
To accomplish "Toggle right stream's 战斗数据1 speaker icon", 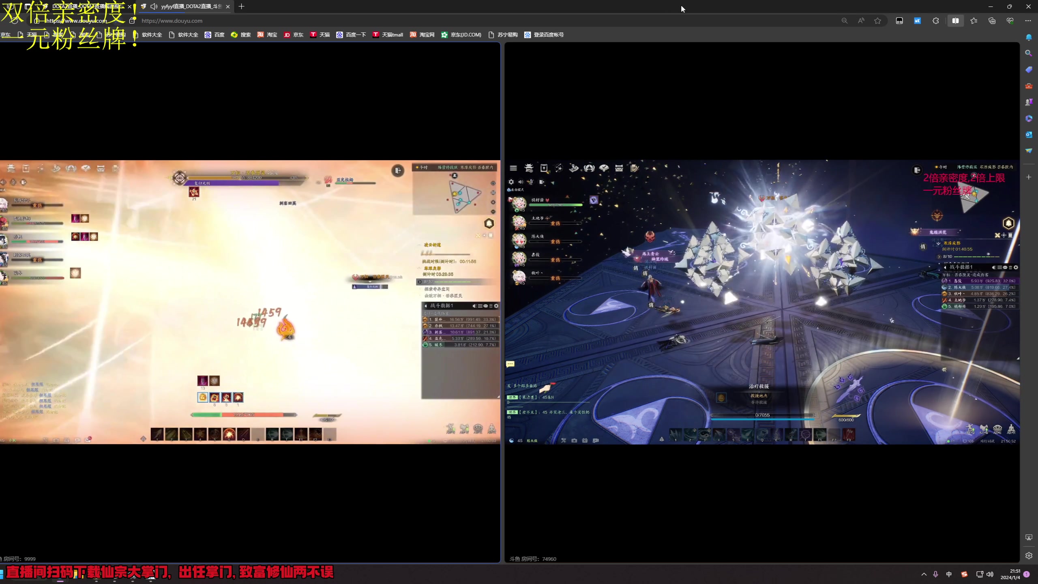I will click(994, 267).
